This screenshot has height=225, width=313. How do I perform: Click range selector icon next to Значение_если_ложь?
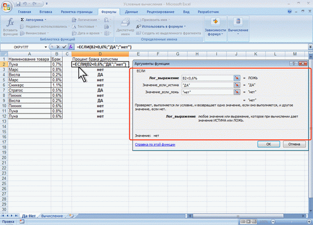click(236, 92)
